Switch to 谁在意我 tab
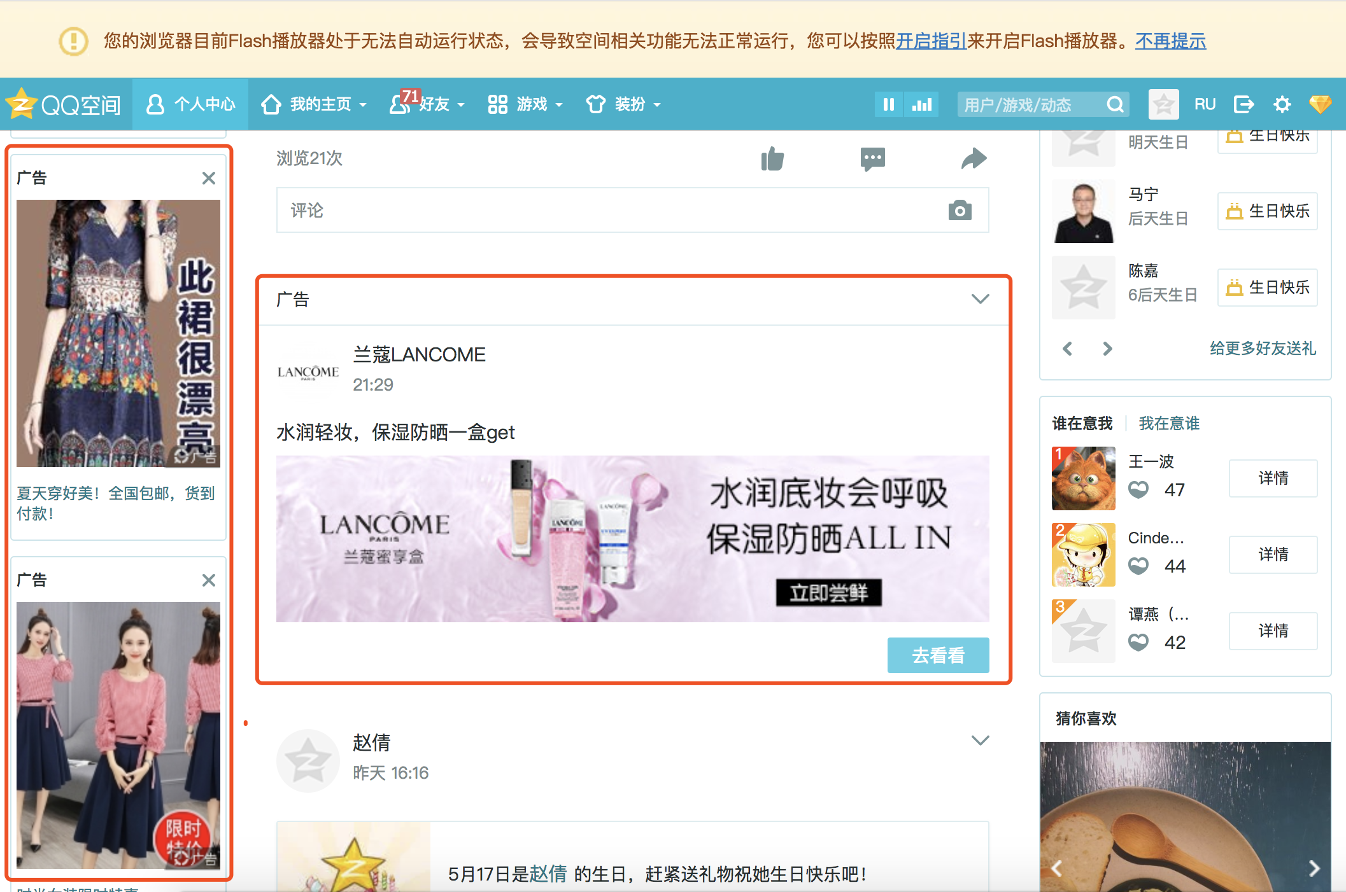 point(1082,423)
